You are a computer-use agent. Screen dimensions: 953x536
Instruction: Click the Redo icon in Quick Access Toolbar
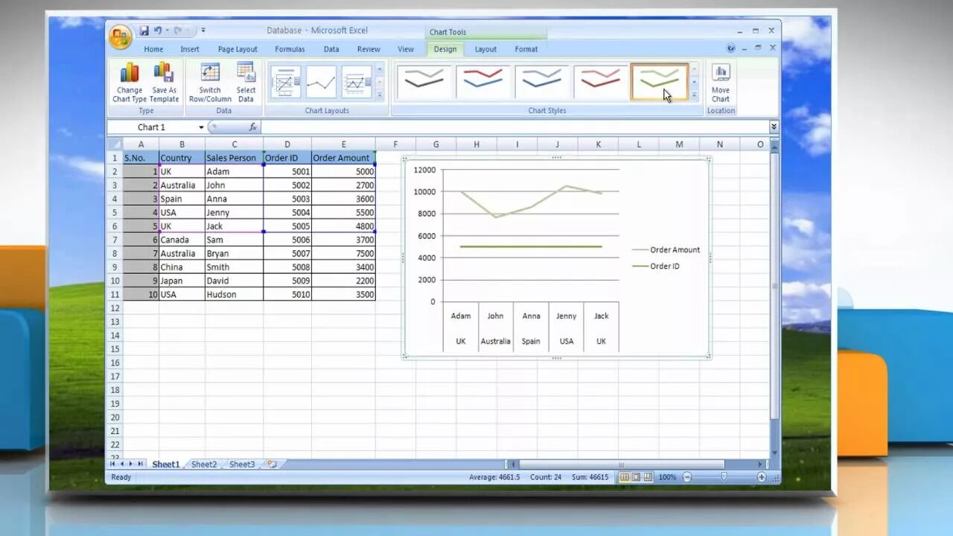pyautogui.click(x=178, y=31)
